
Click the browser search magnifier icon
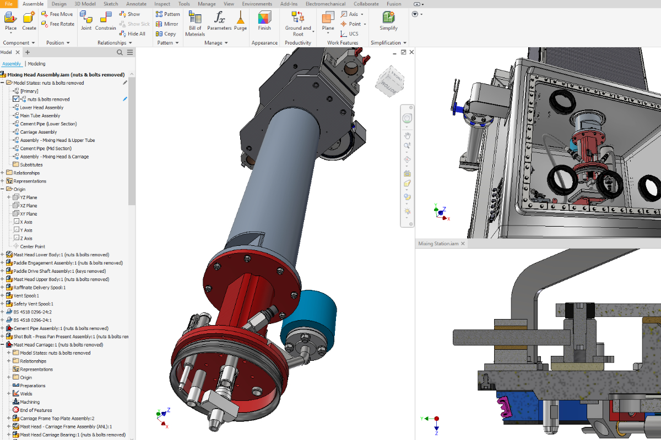pos(120,52)
